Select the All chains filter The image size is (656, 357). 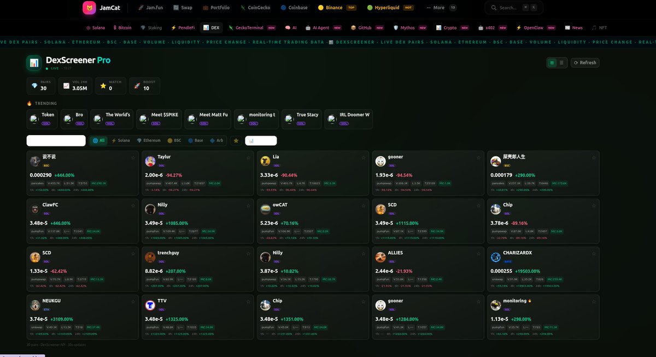point(99,141)
